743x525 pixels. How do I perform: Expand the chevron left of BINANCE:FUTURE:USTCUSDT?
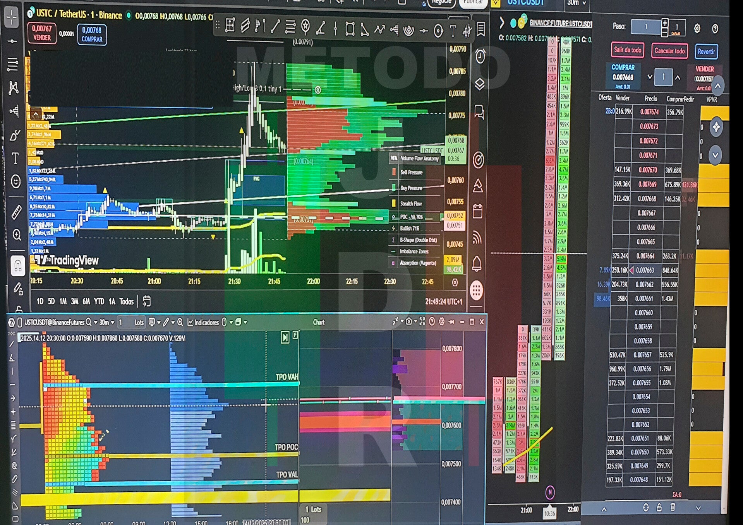click(502, 23)
